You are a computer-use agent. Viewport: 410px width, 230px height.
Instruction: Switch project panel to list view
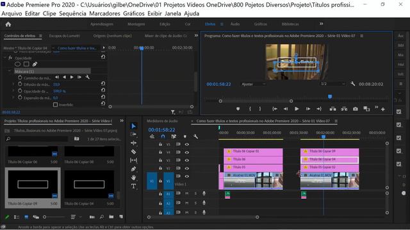tap(17, 217)
